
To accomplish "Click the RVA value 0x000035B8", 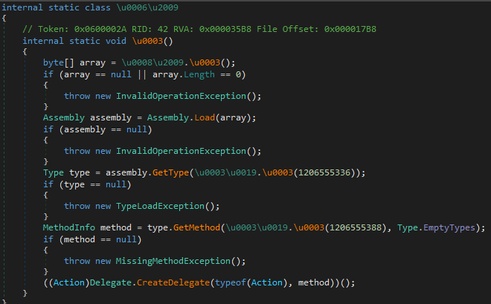I will (225, 29).
